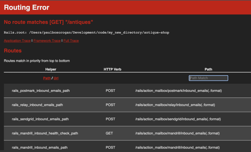Click the postmark inbound_emails route path
This screenshot has height=152, width=251.
pyautogui.click(x=179, y=91)
